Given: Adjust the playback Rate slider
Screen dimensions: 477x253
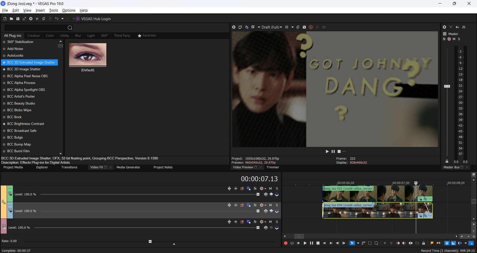Looking at the screenshot, I should tap(150, 241).
